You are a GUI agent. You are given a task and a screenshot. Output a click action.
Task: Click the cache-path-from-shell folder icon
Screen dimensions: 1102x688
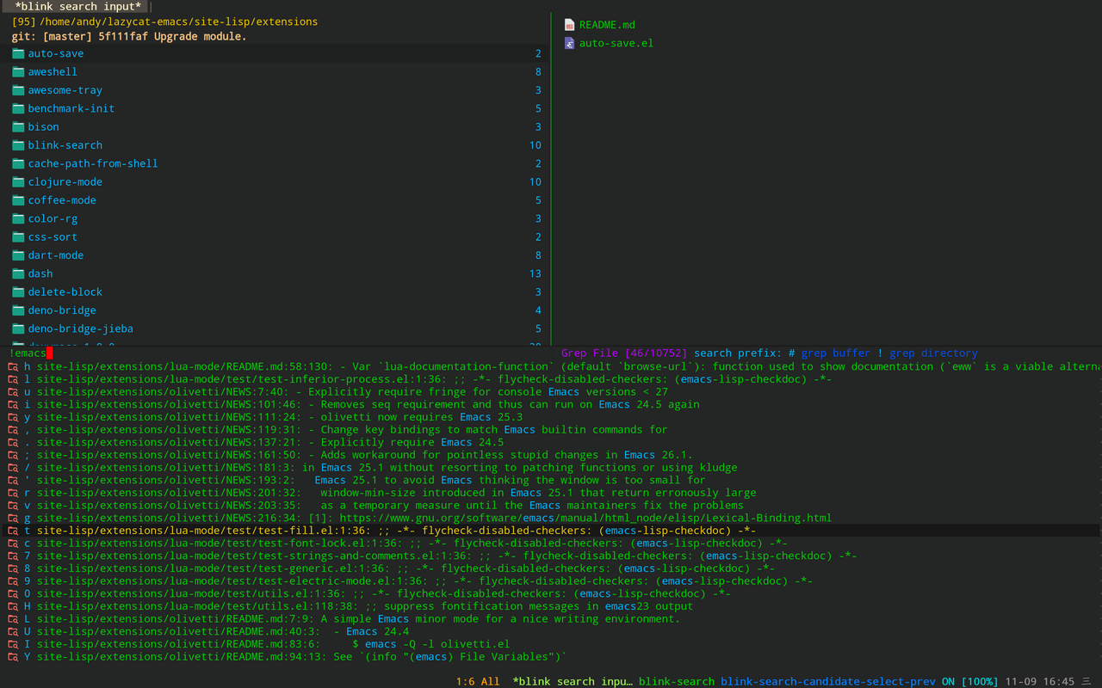(x=19, y=163)
